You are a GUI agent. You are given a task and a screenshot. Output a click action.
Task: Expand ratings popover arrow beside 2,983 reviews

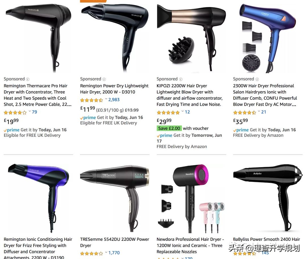[x=106, y=99]
